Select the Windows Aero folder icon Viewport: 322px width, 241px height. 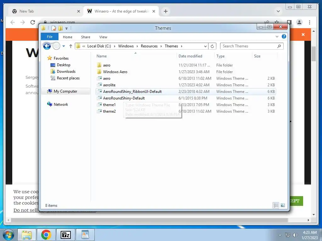click(99, 72)
